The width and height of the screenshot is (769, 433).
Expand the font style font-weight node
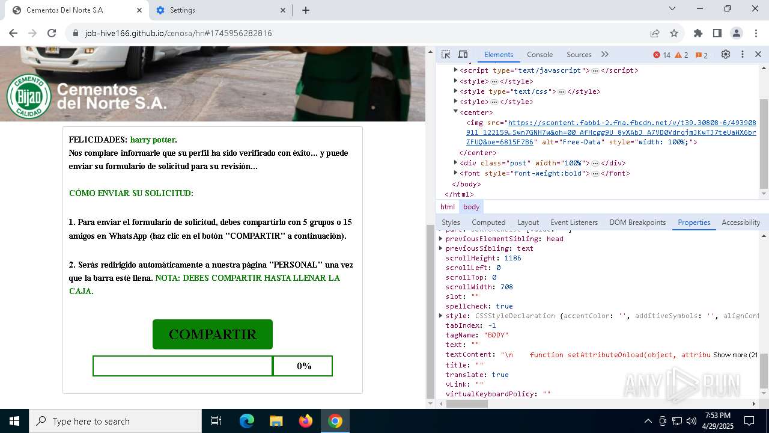click(x=455, y=173)
